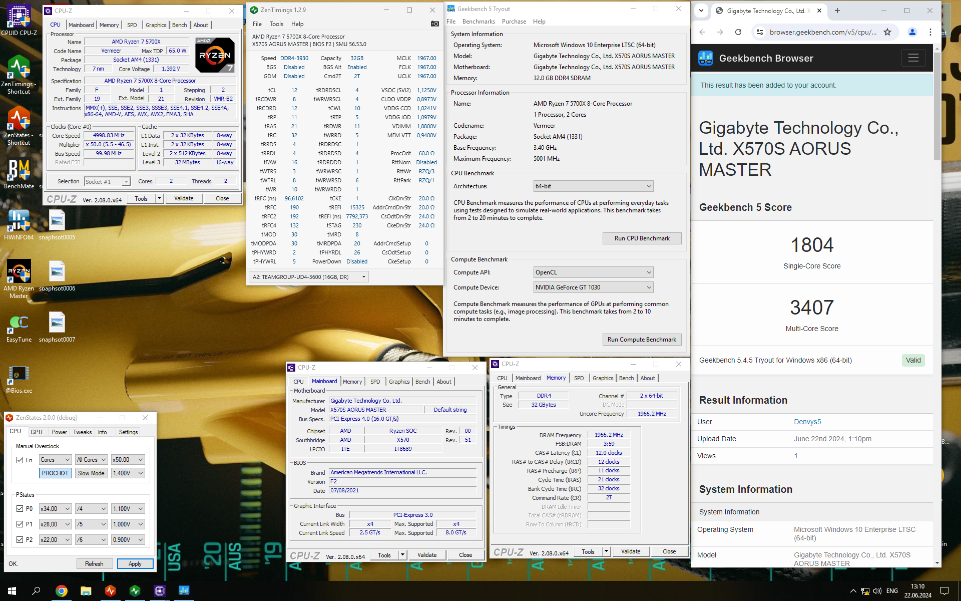Reload the Geekbench browser page
961x601 pixels.
[738, 32]
